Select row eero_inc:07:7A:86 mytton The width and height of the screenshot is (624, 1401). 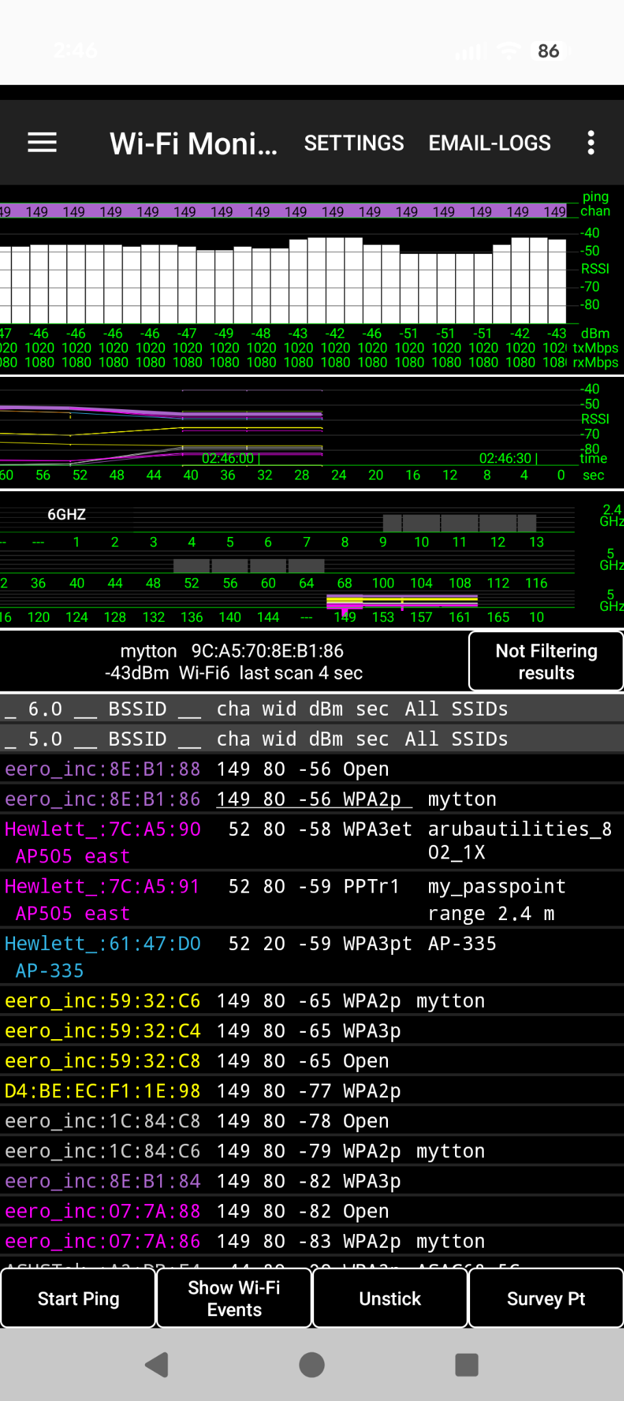pyautogui.click(x=312, y=1242)
